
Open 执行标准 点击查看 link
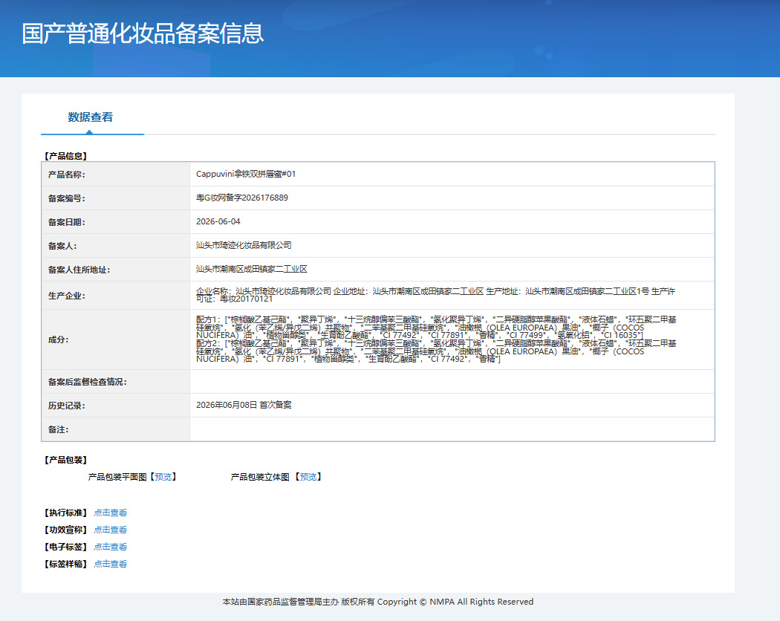pos(111,513)
